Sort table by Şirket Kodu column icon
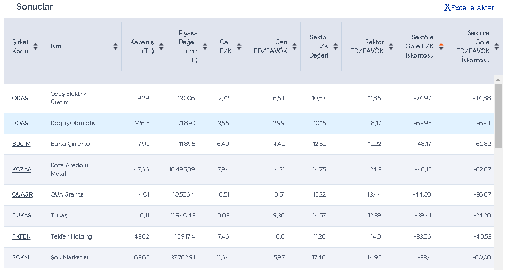The image size is (506, 270). tap(35, 46)
